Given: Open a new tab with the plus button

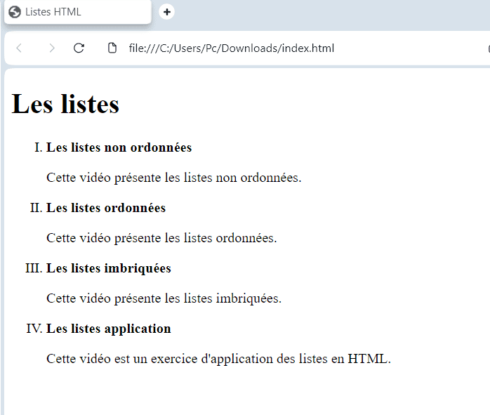Looking at the screenshot, I should click(167, 12).
